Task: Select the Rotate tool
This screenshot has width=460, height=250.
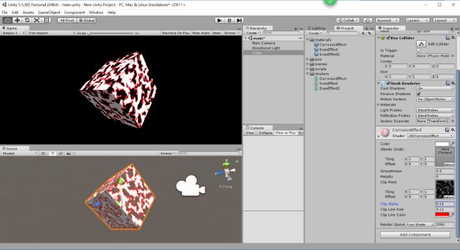Action: 27,20
